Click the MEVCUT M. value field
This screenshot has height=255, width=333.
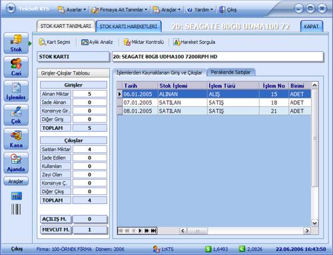(x=90, y=230)
